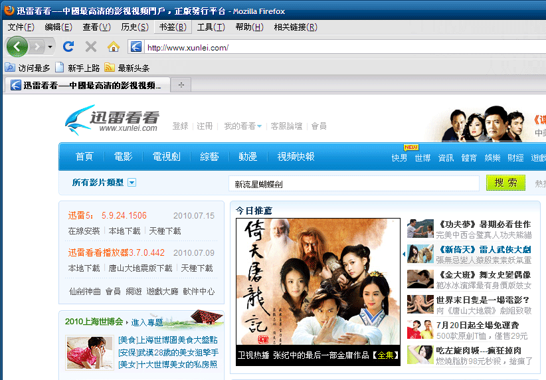Viewport: 546px width, 380px height.
Task: Click the site favicon in address bar
Action: [137, 47]
